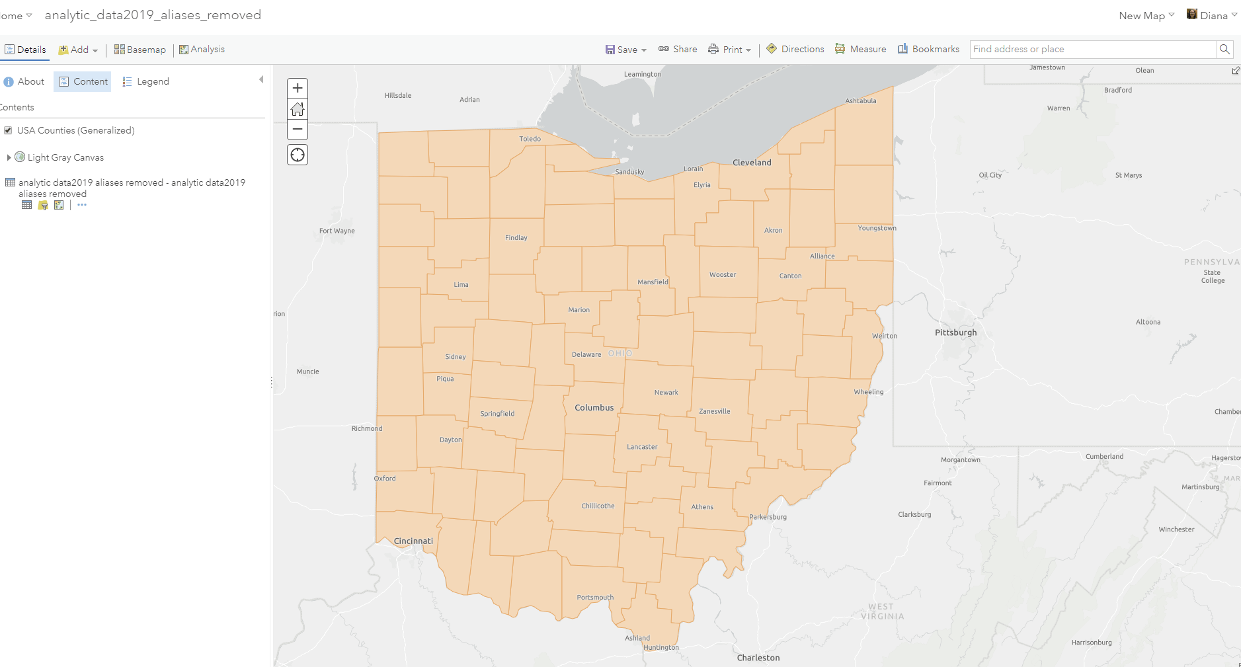Click the Chillicothe label on the map
Viewport: 1241px width, 667px height.
pos(598,506)
